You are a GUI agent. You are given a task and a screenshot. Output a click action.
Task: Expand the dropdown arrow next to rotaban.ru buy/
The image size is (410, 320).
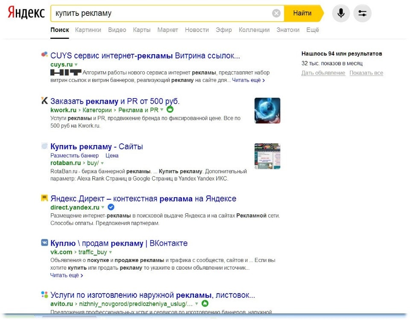pyautogui.click(x=102, y=163)
